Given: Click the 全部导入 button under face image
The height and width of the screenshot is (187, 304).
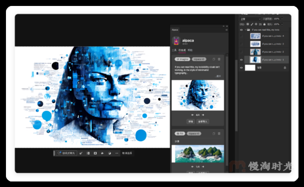Looking at the screenshot, I should (x=203, y=122).
